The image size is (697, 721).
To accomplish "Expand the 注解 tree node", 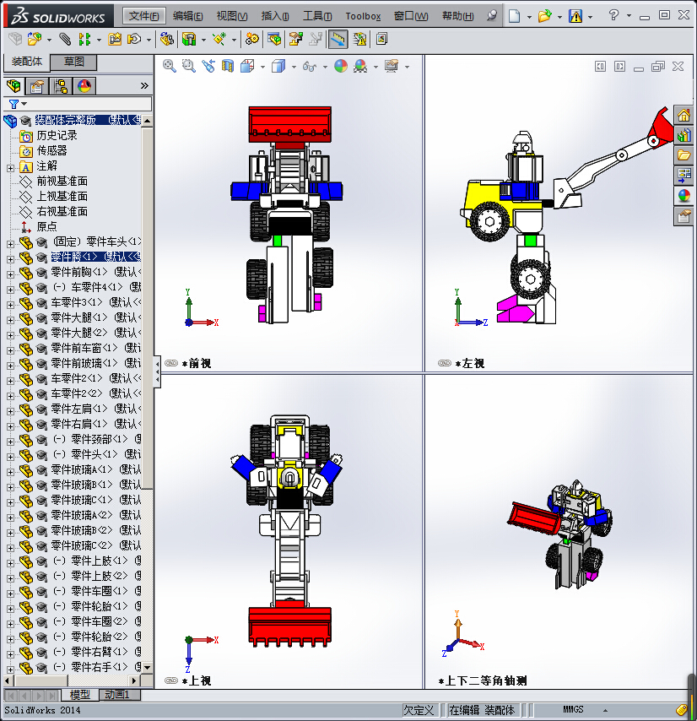I will click(11, 168).
